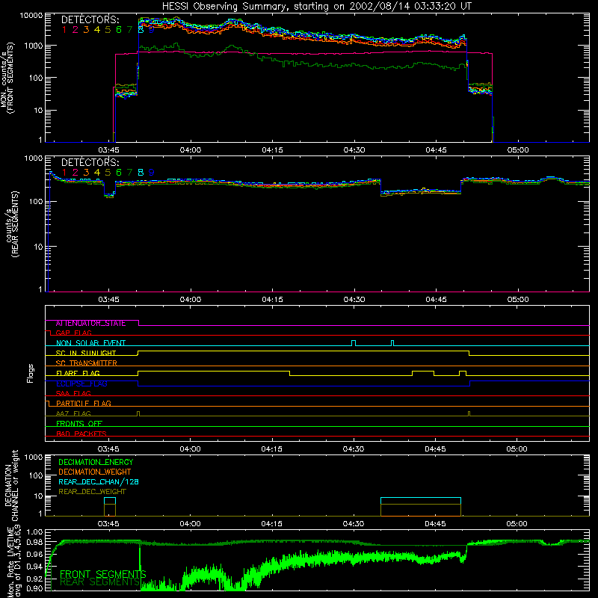
Task: Click the 04:15 time tick under front segments plot
Action: point(272,150)
